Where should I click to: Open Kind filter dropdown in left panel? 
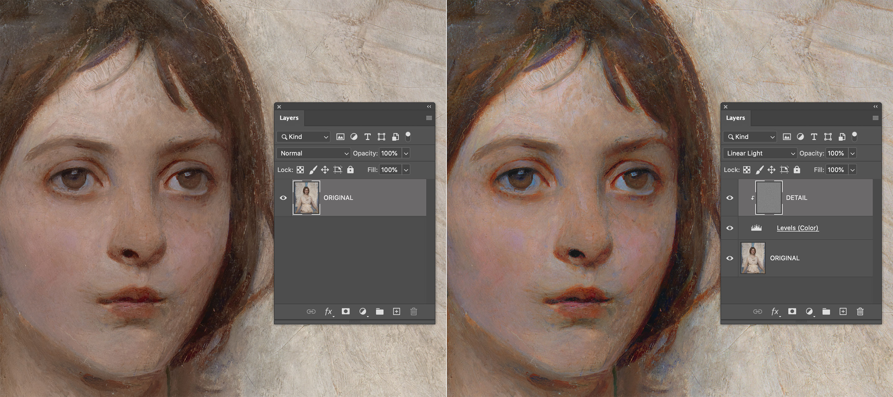(303, 137)
